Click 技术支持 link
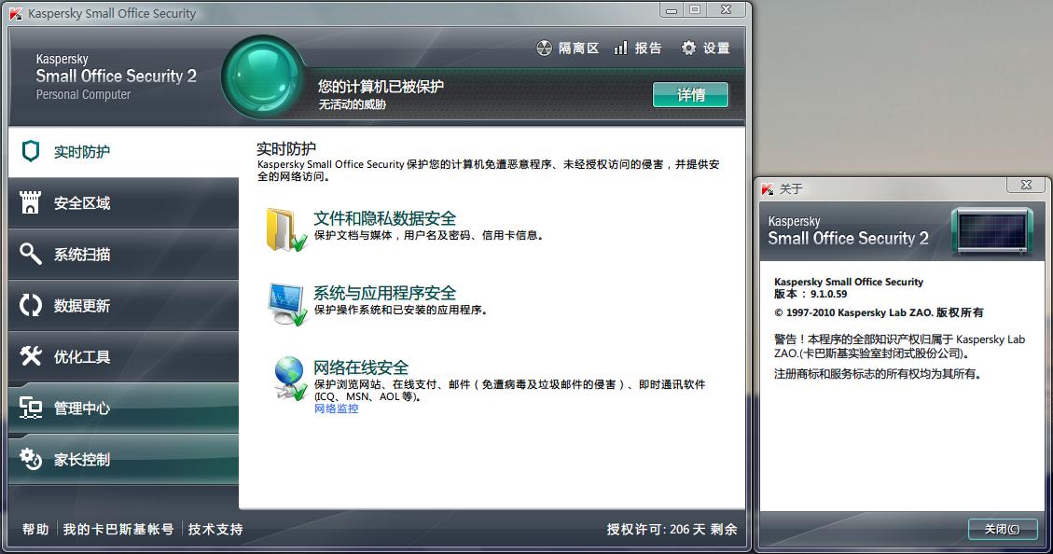 click(x=215, y=529)
